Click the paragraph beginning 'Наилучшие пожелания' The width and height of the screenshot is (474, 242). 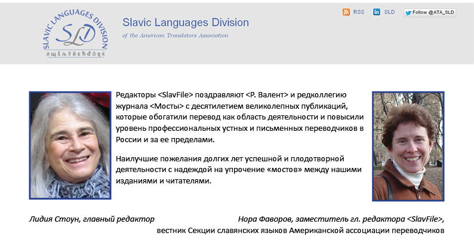239,170
